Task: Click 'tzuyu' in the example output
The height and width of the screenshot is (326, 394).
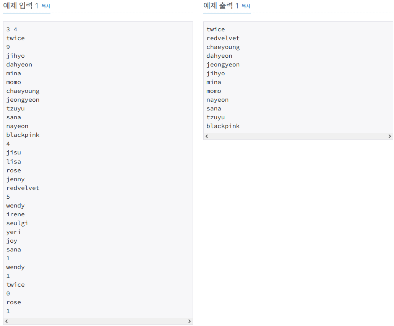Action: pyautogui.click(x=216, y=117)
